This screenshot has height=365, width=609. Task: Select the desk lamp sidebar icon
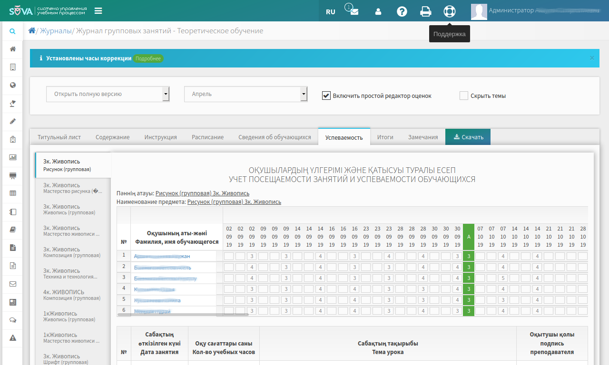click(x=13, y=103)
